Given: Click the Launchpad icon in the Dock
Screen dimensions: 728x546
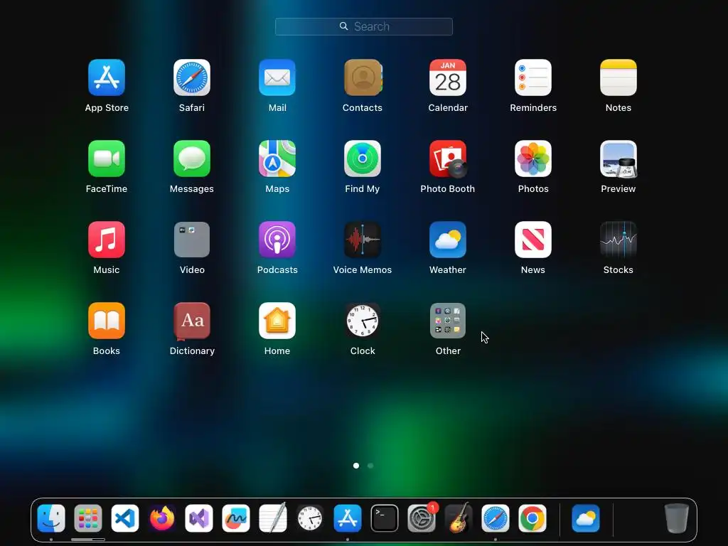Looking at the screenshot, I should coord(87,518).
